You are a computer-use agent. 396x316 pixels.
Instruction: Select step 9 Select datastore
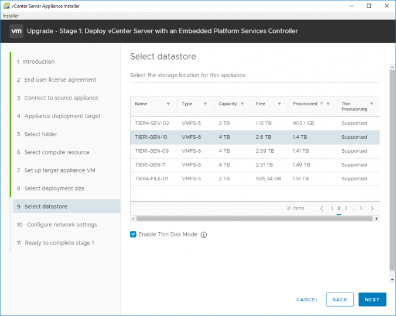[66, 207]
